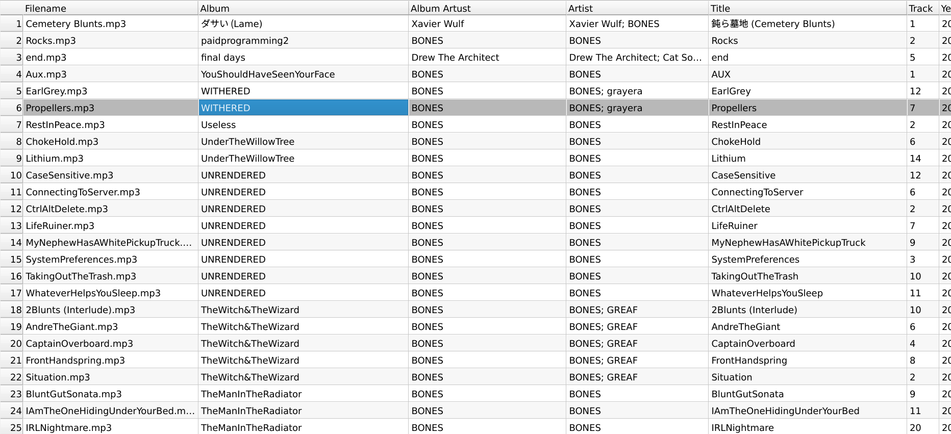Select row number 2 header for Rocks.mp3
Image resolution: width=951 pixels, height=434 pixels.
pos(12,41)
